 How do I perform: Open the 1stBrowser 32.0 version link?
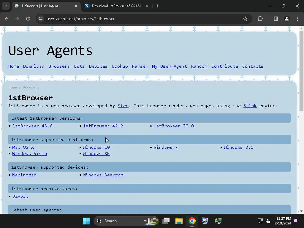[174, 126]
